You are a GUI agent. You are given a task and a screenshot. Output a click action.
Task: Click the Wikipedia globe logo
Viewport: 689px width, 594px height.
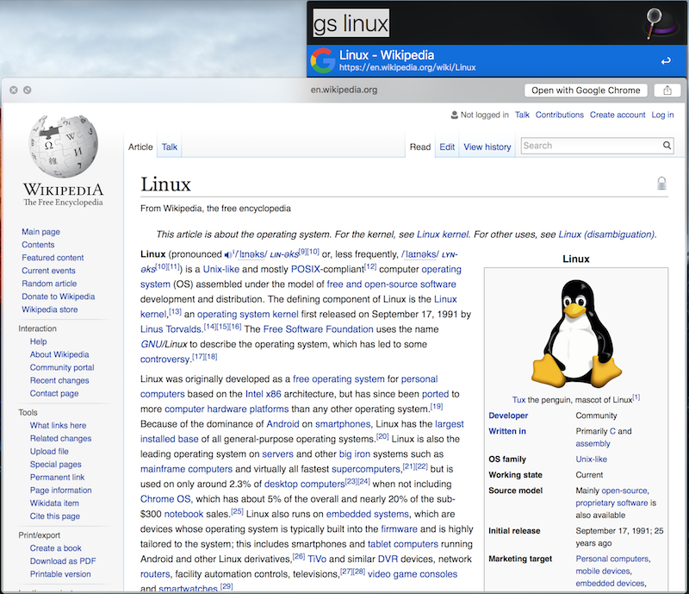coord(63,147)
